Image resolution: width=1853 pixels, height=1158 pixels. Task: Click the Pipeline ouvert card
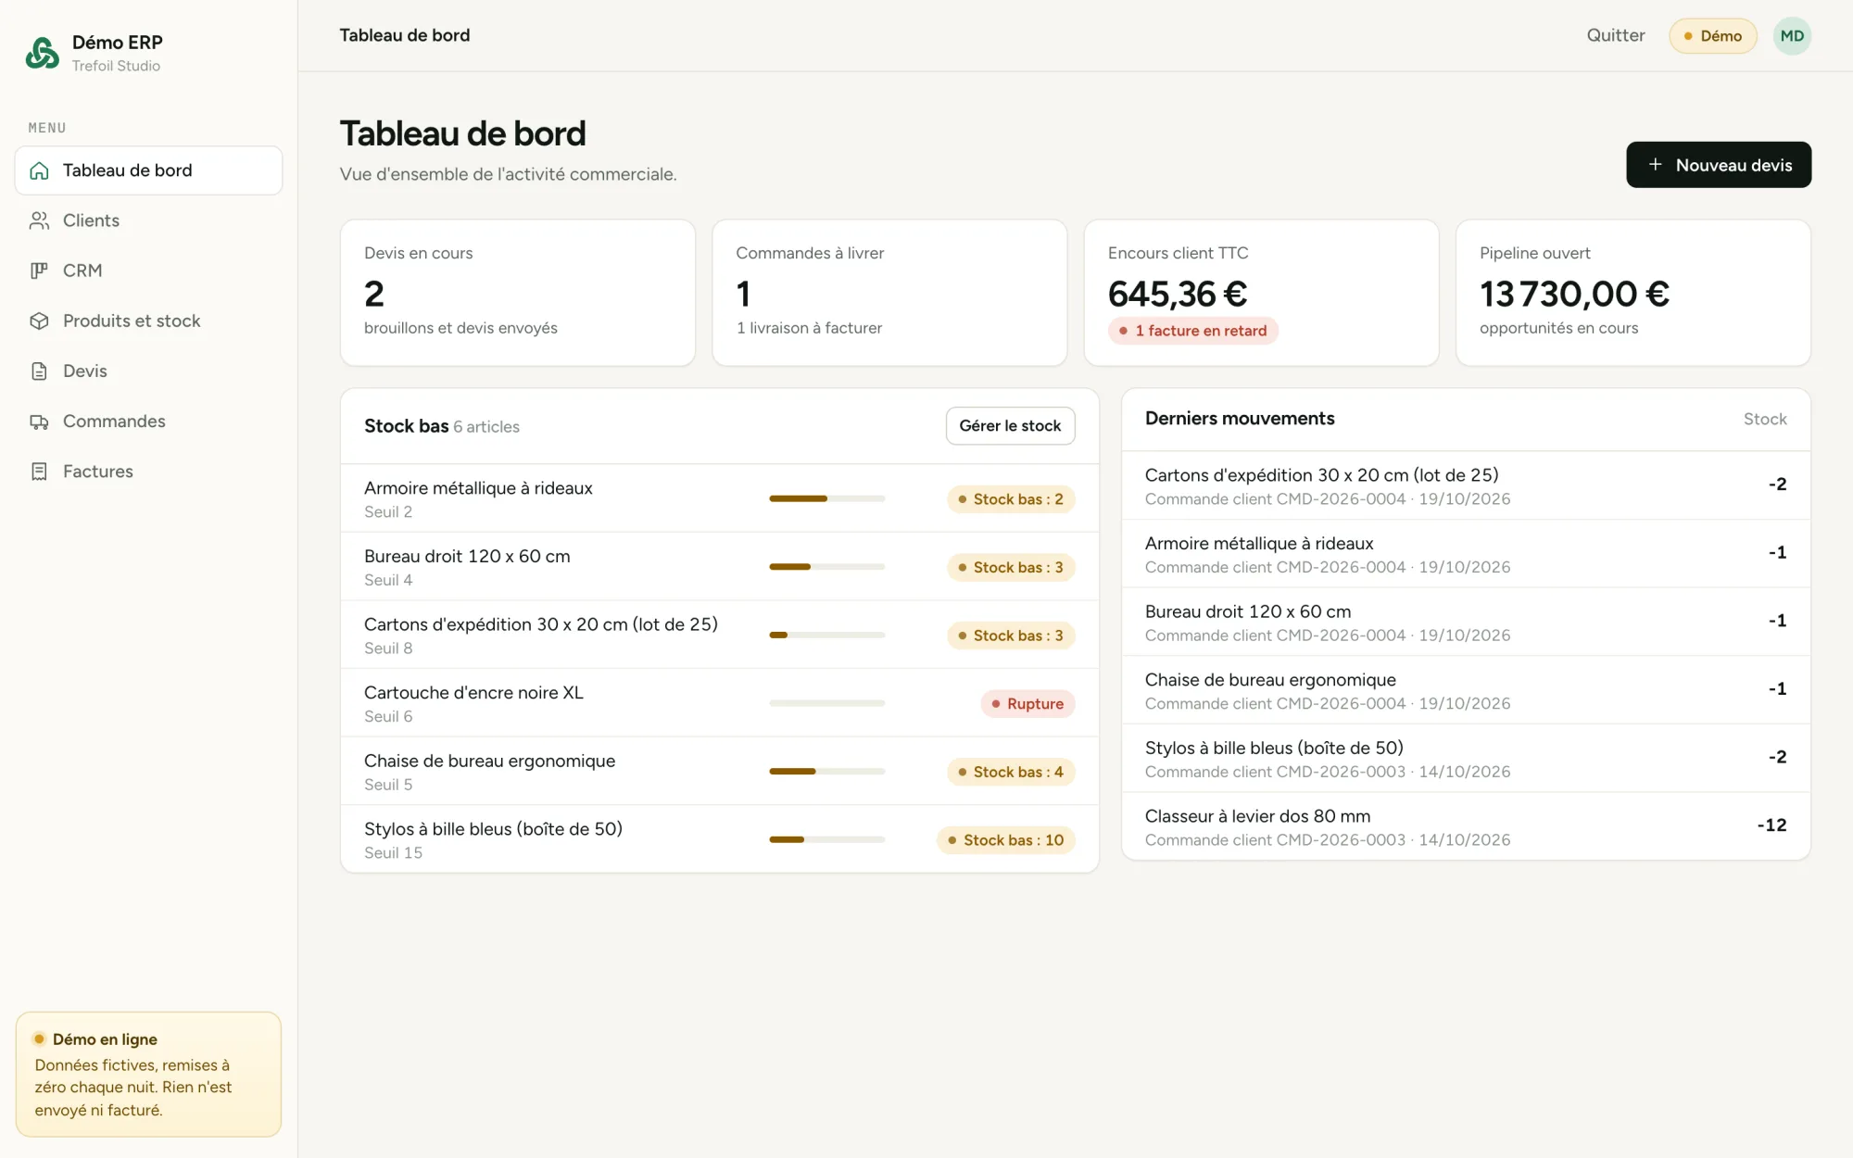pyautogui.click(x=1633, y=293)
